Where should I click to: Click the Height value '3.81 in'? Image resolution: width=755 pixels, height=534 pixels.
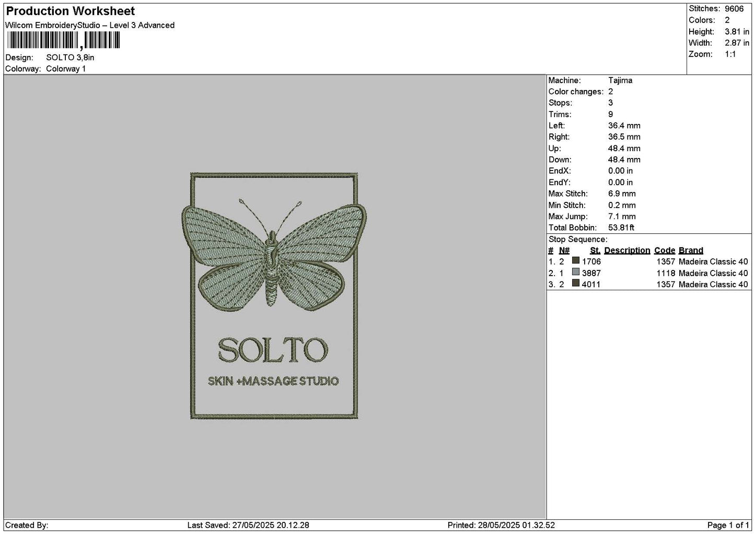737,31
